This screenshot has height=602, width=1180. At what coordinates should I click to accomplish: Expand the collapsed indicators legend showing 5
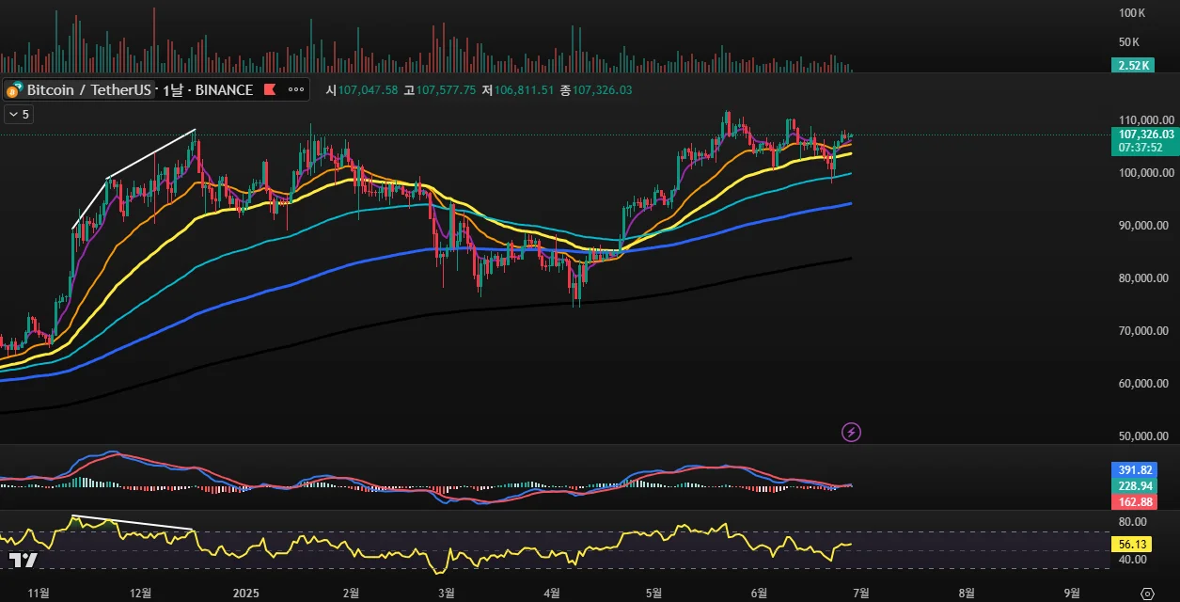coord(19,115)
